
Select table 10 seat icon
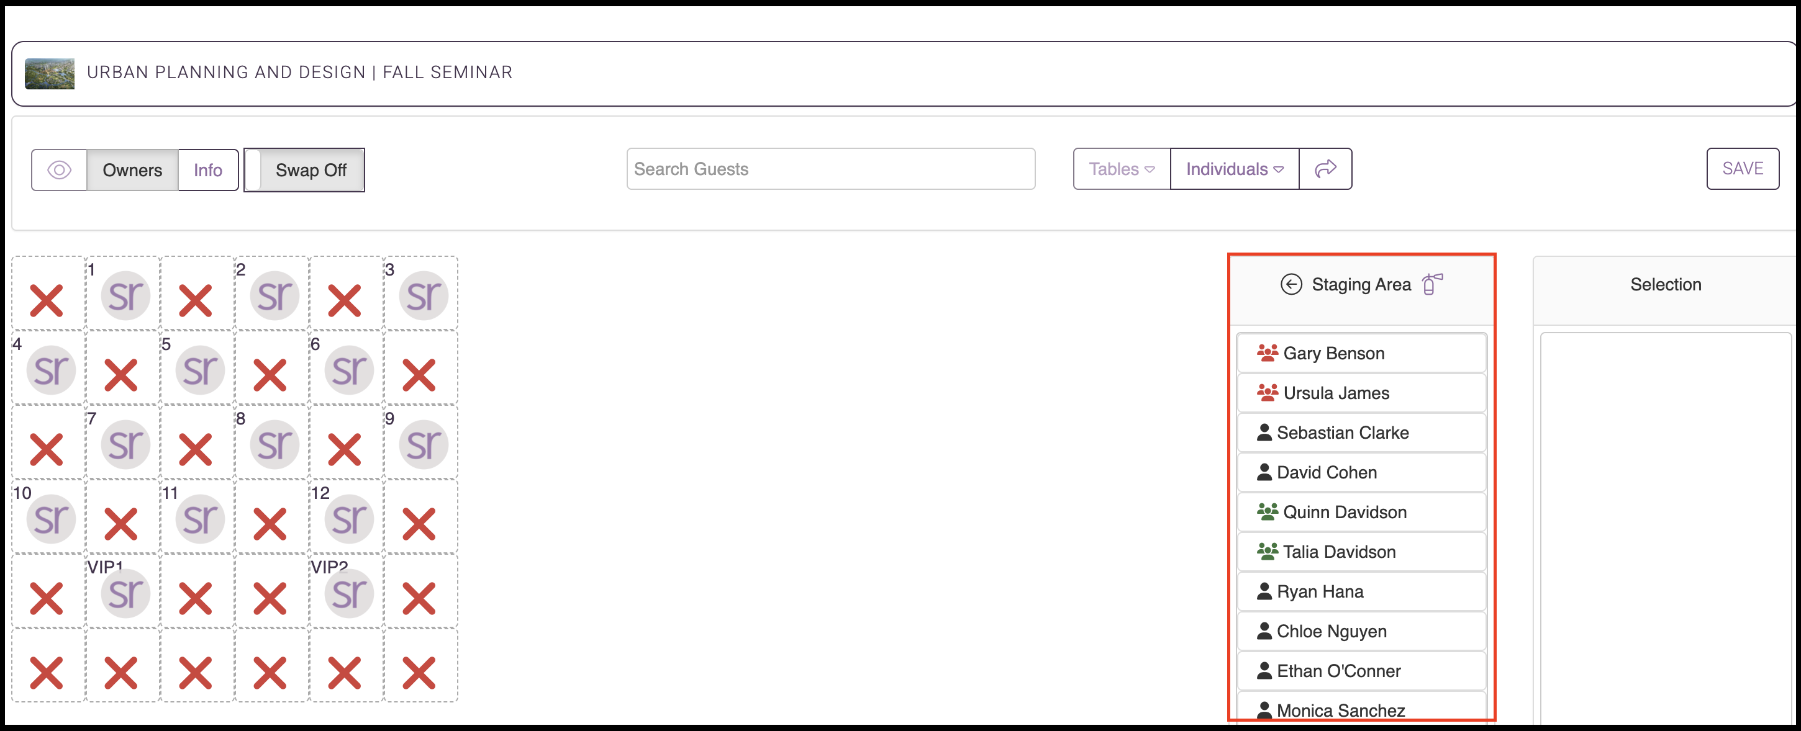51,519
